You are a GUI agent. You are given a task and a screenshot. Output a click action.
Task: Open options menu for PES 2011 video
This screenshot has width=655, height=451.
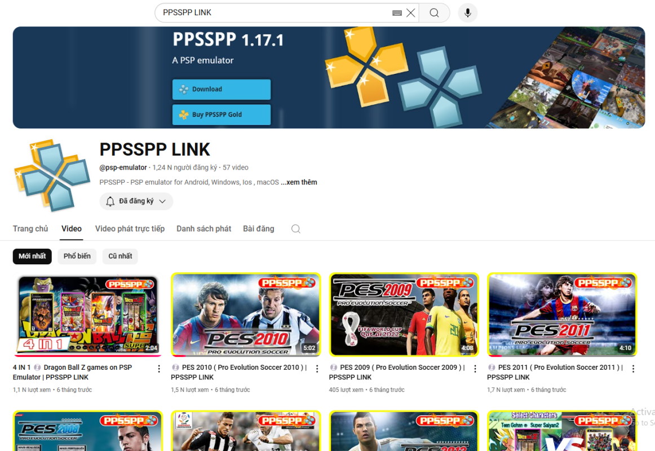(x=633, y=369)
